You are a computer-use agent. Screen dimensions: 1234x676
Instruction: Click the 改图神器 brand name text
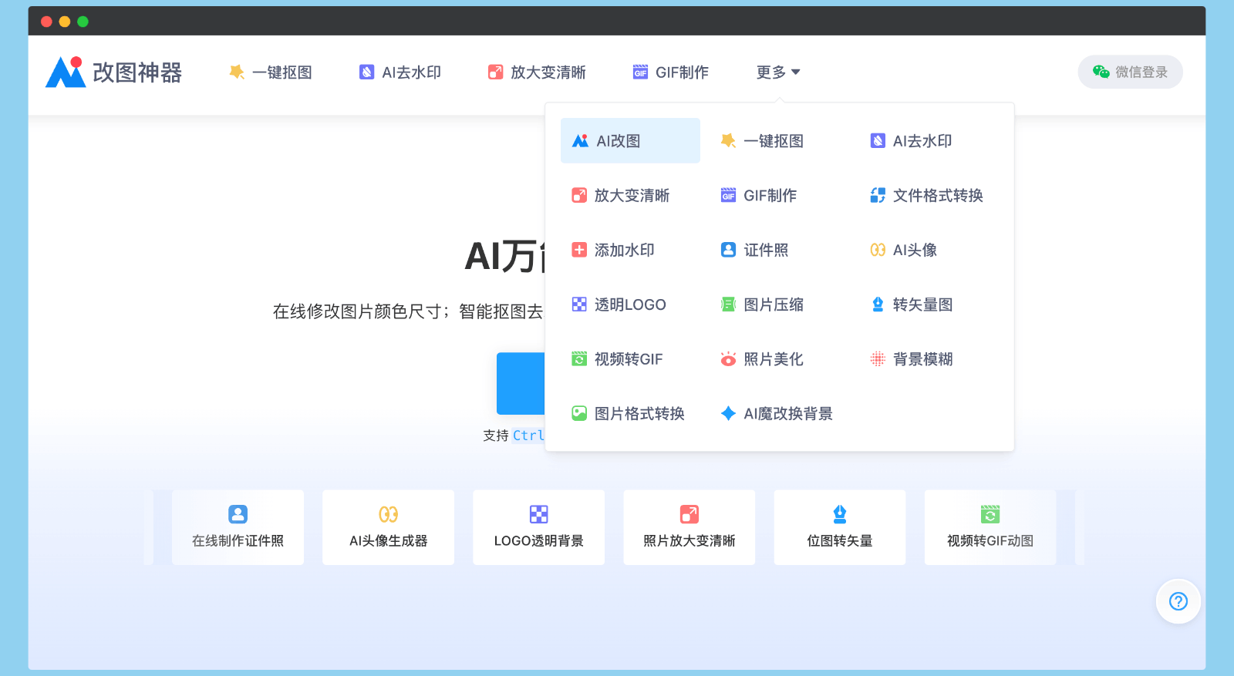coord(137,72)
